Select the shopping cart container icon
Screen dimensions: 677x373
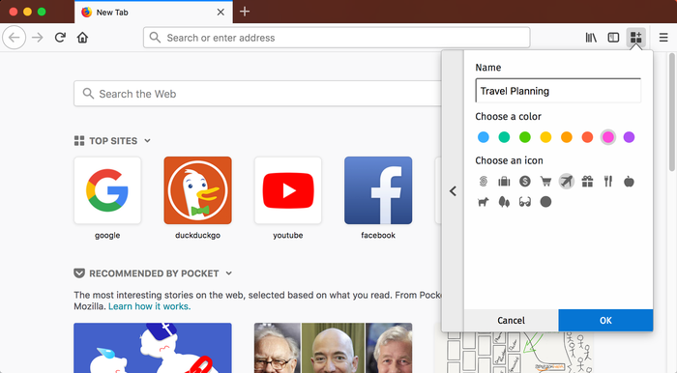tap(545, 182)
